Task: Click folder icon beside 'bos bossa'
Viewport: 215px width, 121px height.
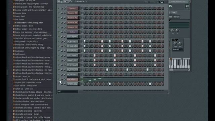Action: tap(14, 19)
